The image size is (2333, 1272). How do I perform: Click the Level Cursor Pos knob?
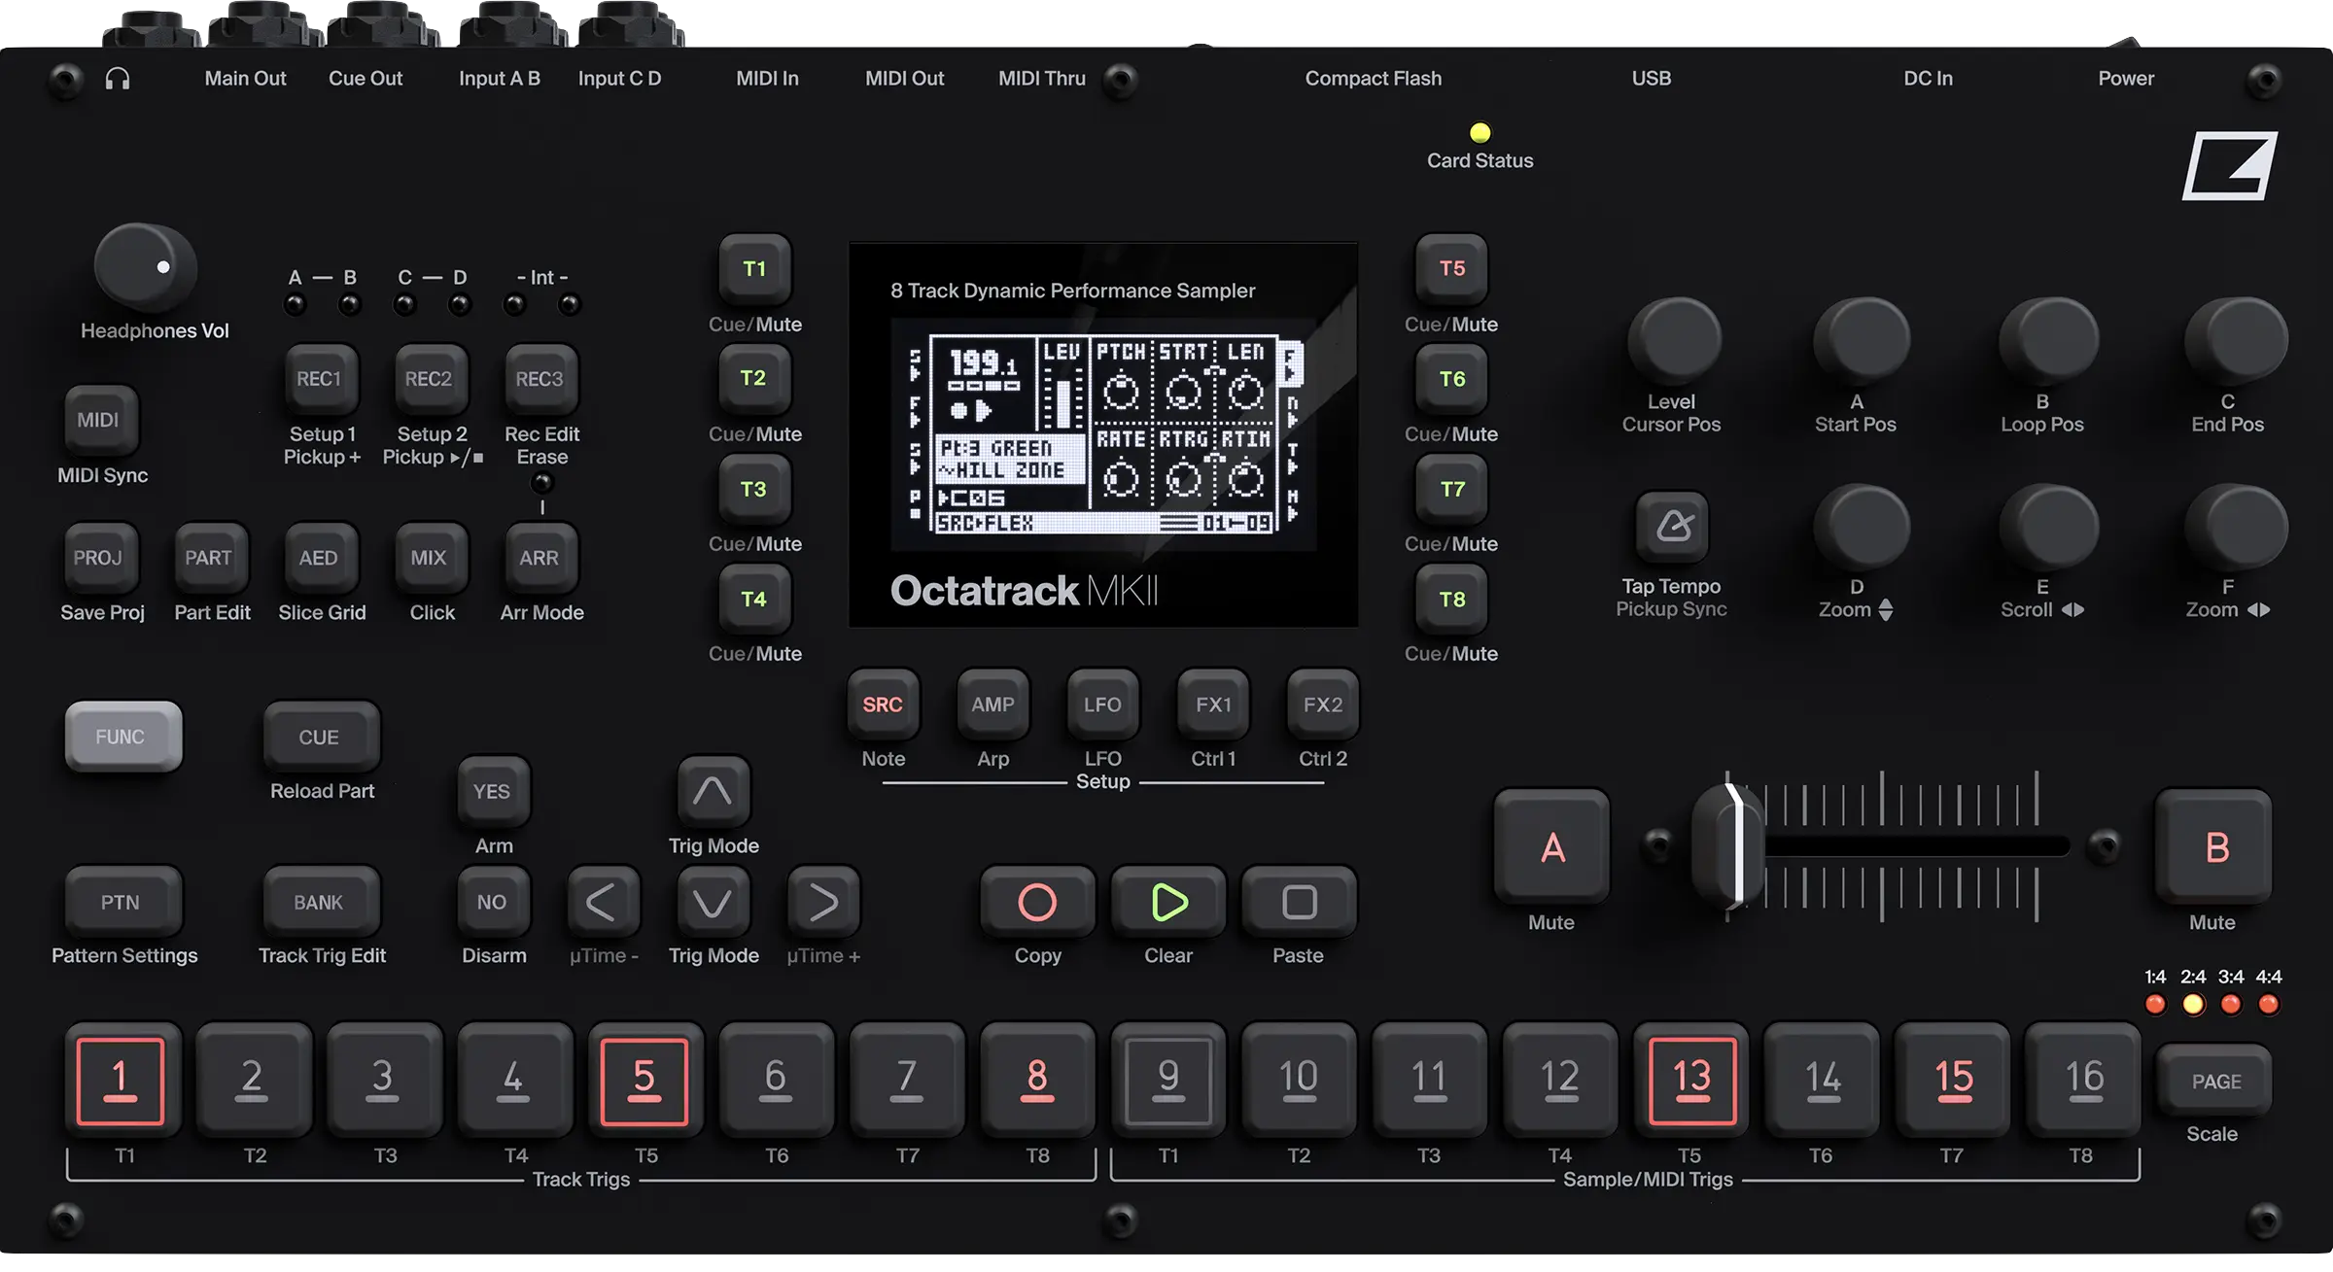[x=1674, y=340]
